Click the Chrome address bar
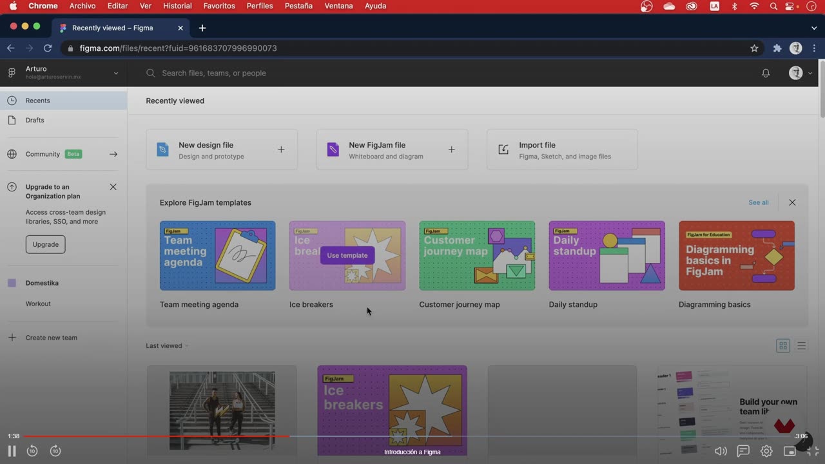Viewport: 825px width, 464px height. tap(412, 48)
